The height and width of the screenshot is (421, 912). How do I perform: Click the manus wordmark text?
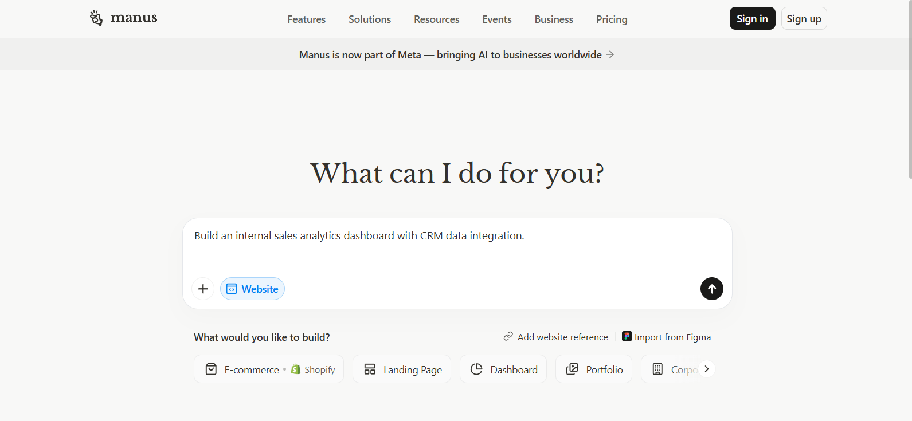point(134,18)
